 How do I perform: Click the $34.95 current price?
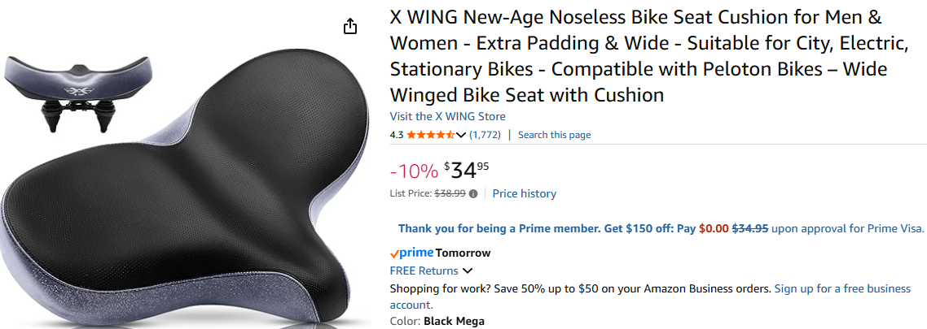pos(467,170)
